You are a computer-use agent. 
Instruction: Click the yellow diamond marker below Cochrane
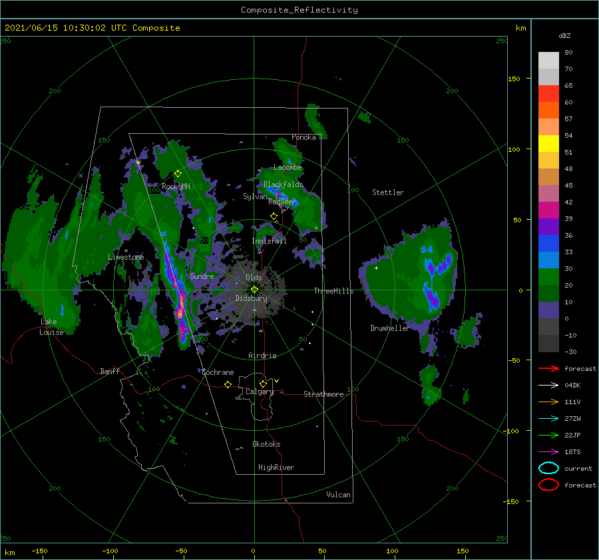point(228,385)
